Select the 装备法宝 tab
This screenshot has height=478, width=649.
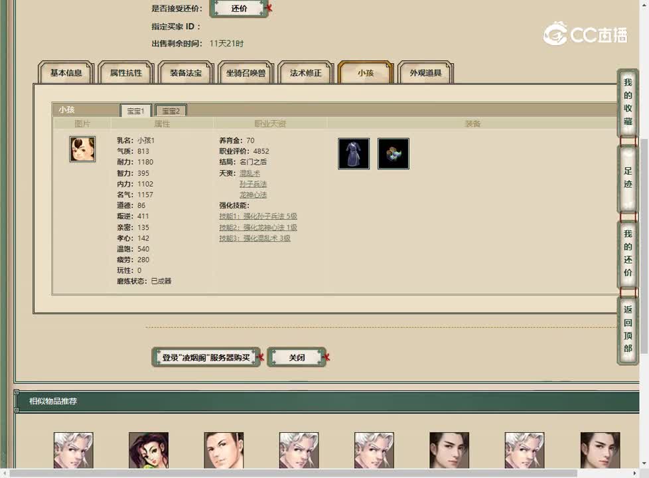point(184,74)
